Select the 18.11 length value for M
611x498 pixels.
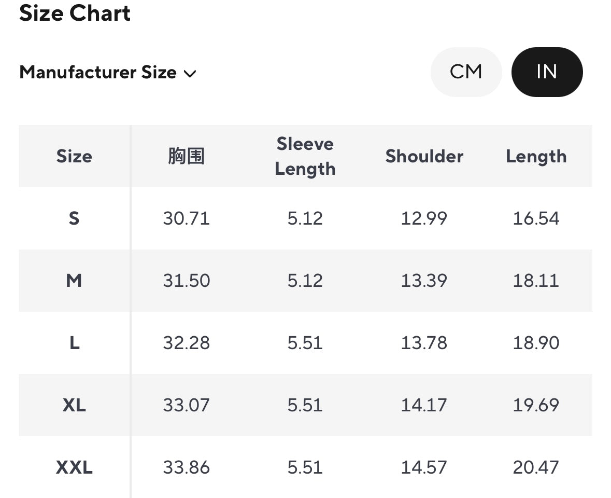click(x=536, y=281)
